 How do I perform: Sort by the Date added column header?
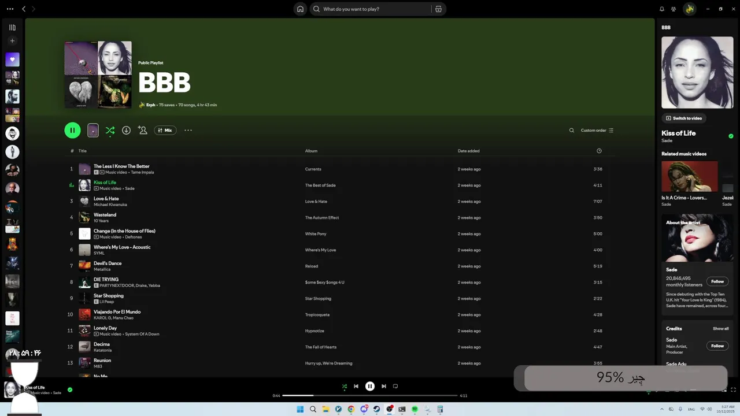[468, 151]
